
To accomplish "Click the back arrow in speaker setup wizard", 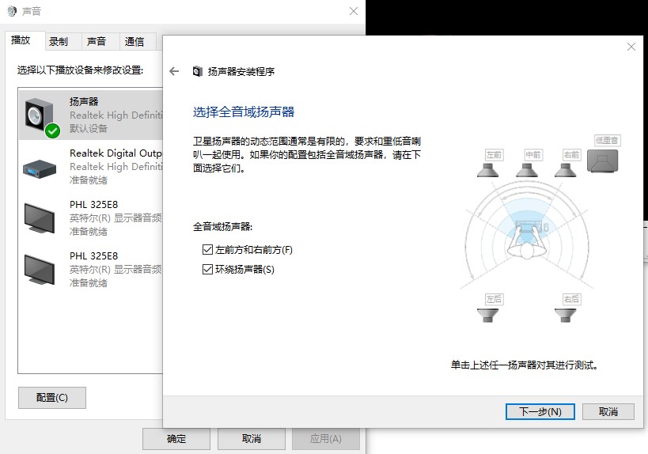I will point(175,71).
